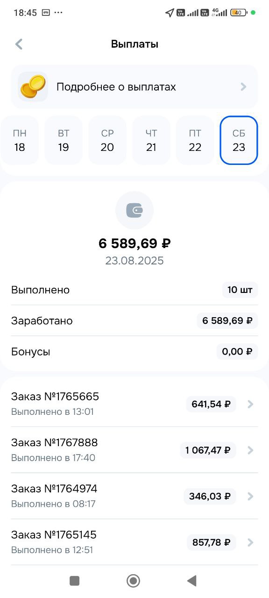Viewport: 269px width, 598px height.
Task: Tap the Android back triangle button
Action: click(191, 581)
